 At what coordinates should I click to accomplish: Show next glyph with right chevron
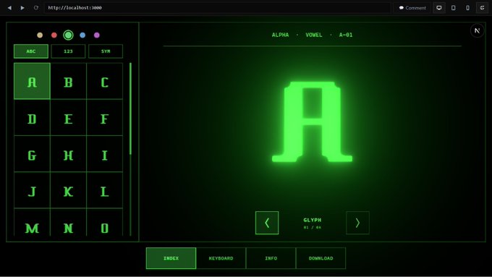357,223
